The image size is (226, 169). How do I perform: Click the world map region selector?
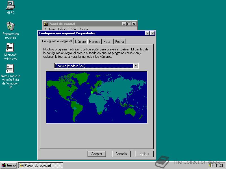click(x=96, y=97)
